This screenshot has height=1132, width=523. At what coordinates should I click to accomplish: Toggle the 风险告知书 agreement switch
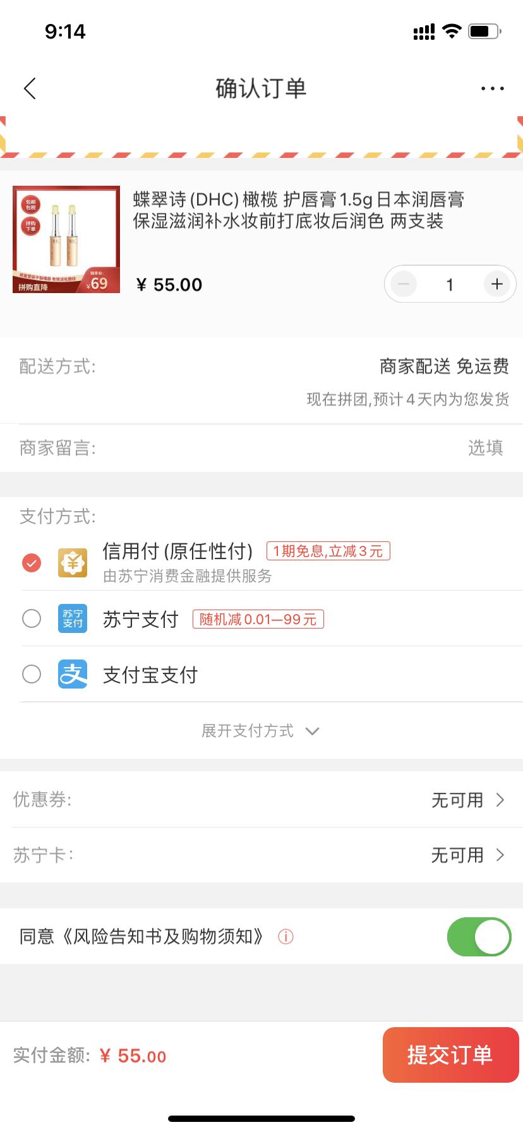pyautogui.click(x=479, y=936)
